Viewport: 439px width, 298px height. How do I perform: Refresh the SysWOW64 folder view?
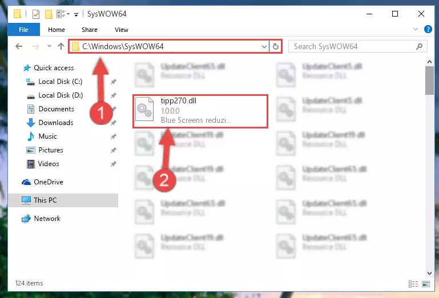click(276, 46)
